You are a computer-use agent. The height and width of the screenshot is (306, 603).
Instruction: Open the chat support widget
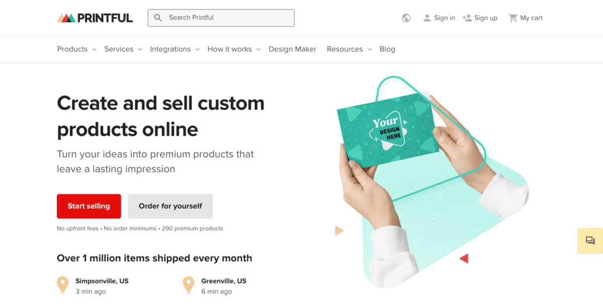click(x=590, y=241)
